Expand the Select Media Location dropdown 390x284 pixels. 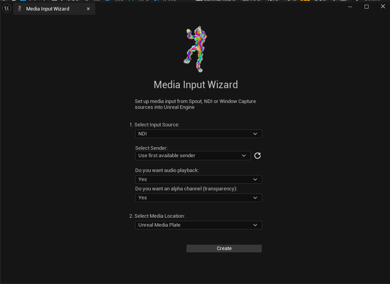point(199,225)
